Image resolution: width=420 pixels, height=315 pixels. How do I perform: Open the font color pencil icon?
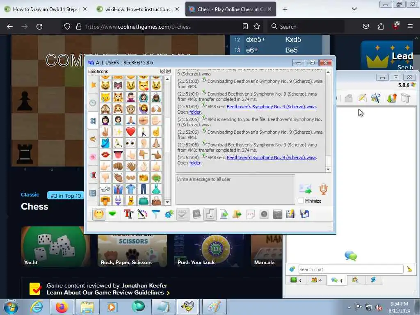pyautogui.click(x=142, y=214)
